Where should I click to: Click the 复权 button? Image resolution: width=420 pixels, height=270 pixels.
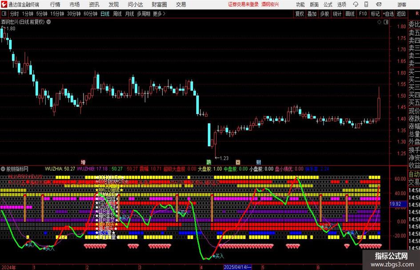point(300,14)
